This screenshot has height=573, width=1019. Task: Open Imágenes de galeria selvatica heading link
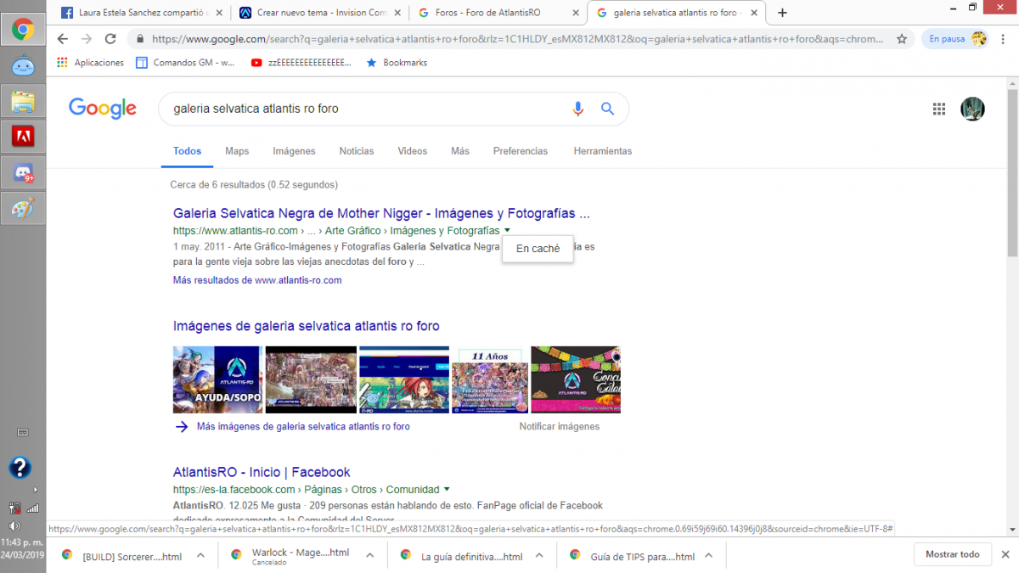(x=307, y=326)
